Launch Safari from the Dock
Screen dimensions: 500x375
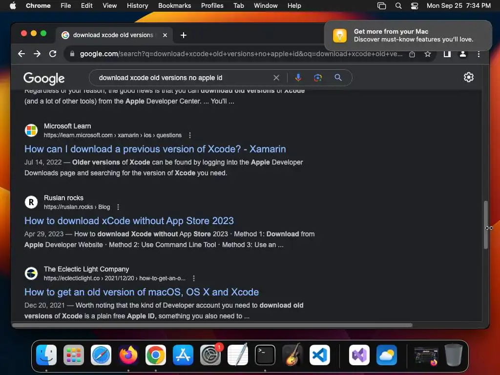tap(101, 355)
